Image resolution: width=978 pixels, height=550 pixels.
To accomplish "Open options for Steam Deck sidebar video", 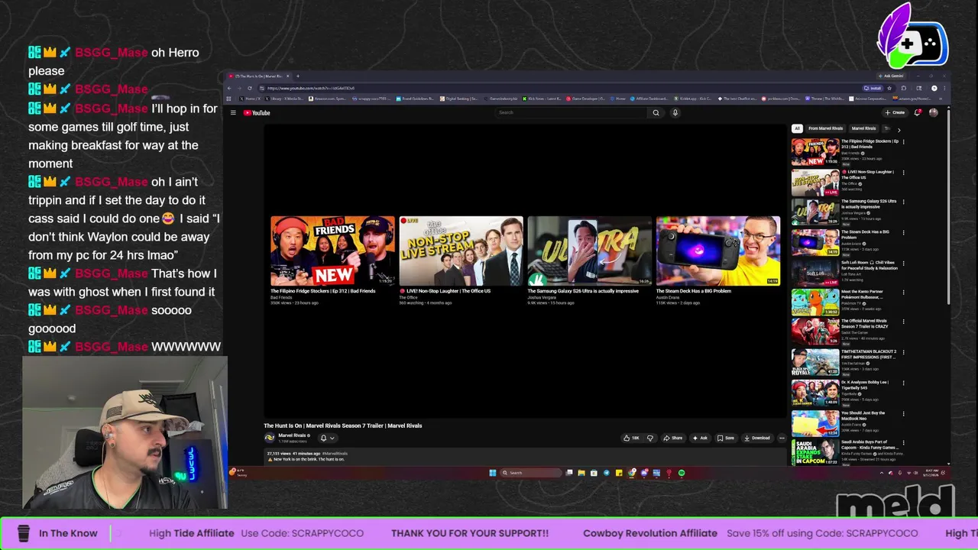I will 903,233.
